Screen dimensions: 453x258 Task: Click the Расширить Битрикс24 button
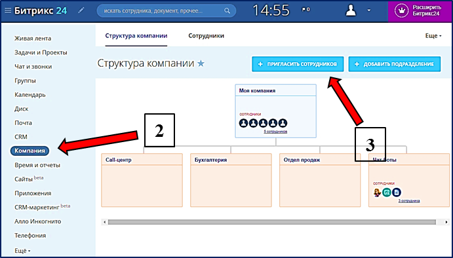click(x=420, y=11)
